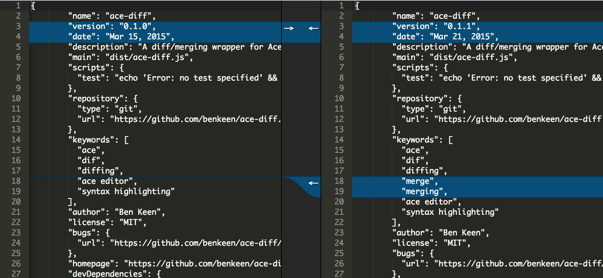Click "author": "Ben Keen" in left editor
603x278 pixels.
coord(117,212)
